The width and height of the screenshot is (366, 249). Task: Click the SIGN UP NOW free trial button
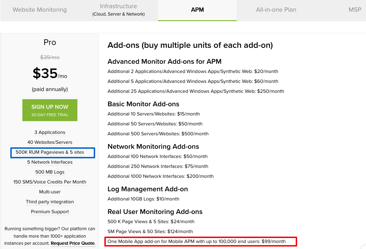coord(50,110)
